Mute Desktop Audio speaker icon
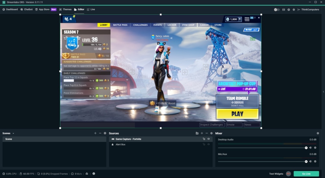The width and height of the screenshot is (325, 178). point(310,148)
